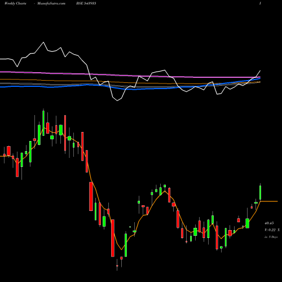The image size is (282, 282).
Task: Click the end of the white indicator line
Action: coord(260,71)
